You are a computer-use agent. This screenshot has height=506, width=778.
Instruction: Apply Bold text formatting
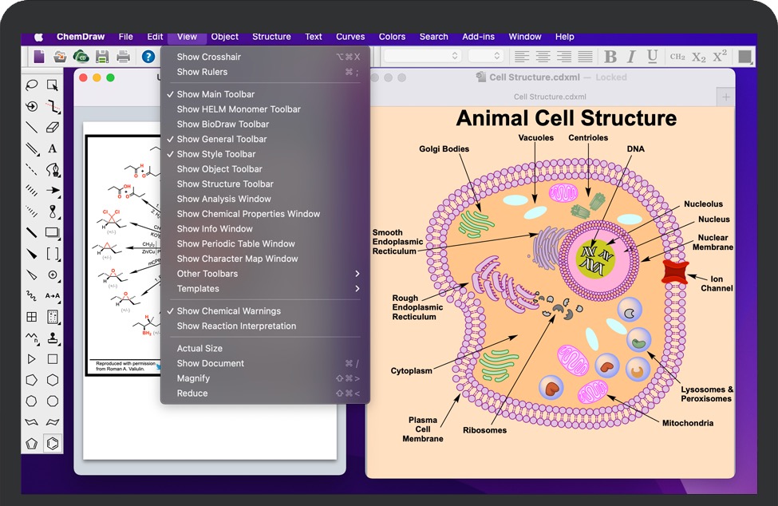(610, 57)
